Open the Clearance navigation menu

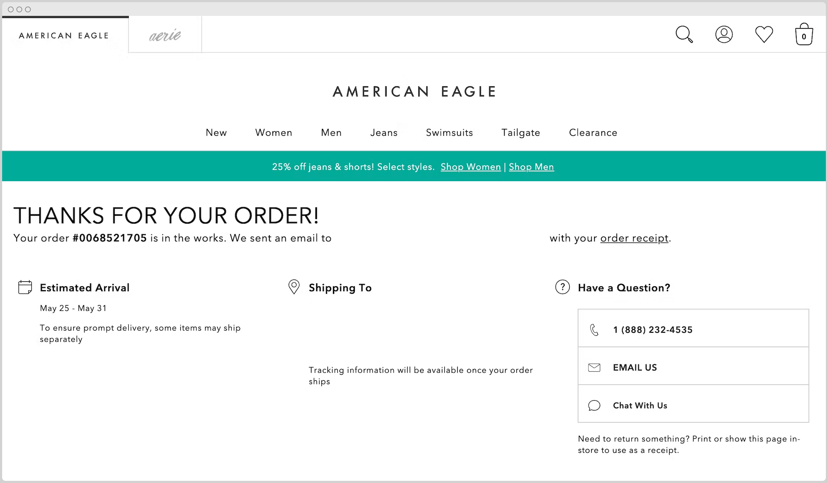[592, 133]
